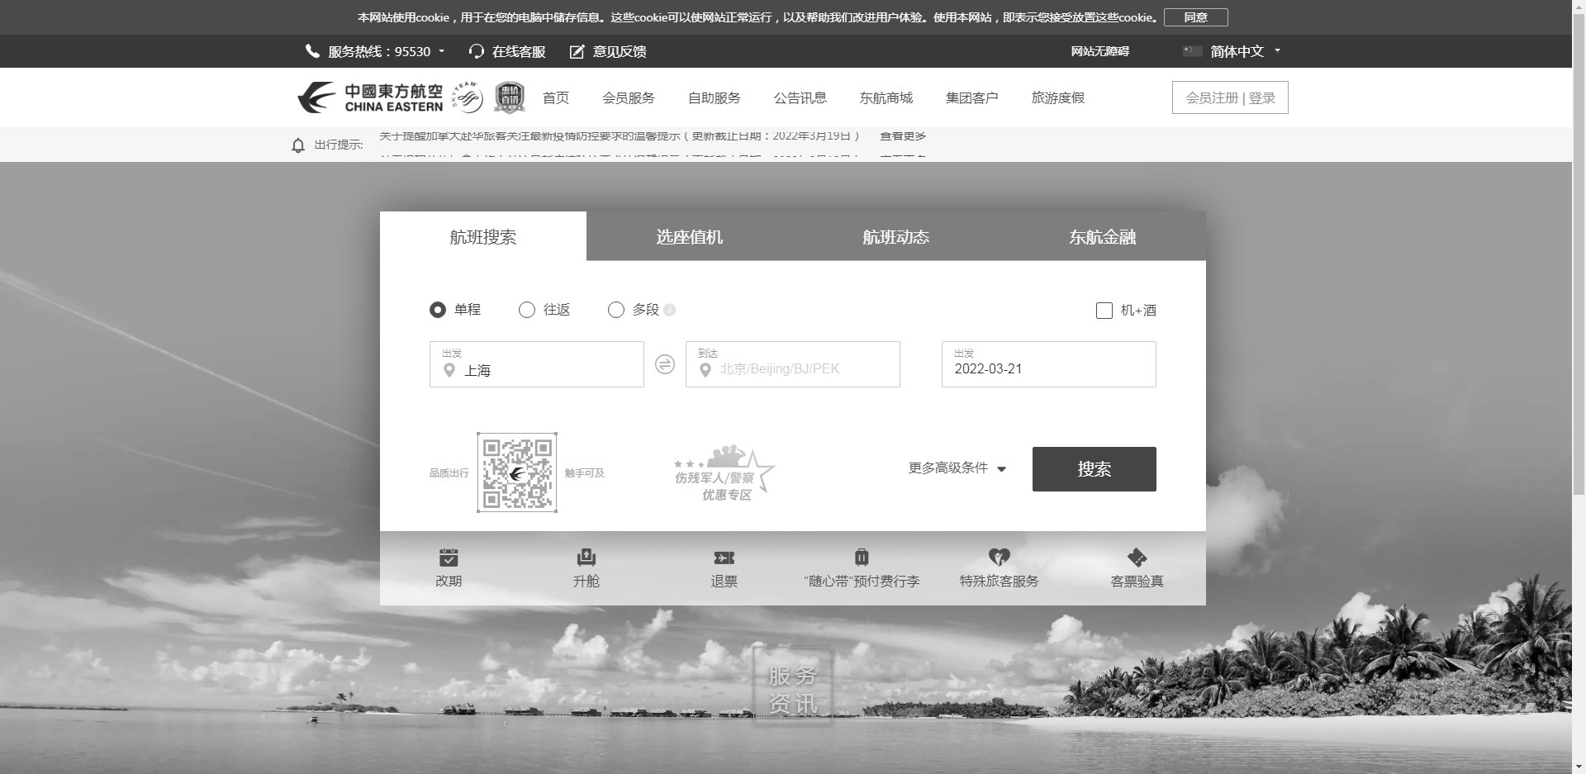Viewport: 1586px width, 774px height.
Task: Open the 退票 refund icon
Action: pos(724,558)
